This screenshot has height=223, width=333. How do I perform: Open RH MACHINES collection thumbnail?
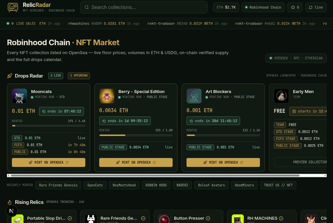pos(238,219)
